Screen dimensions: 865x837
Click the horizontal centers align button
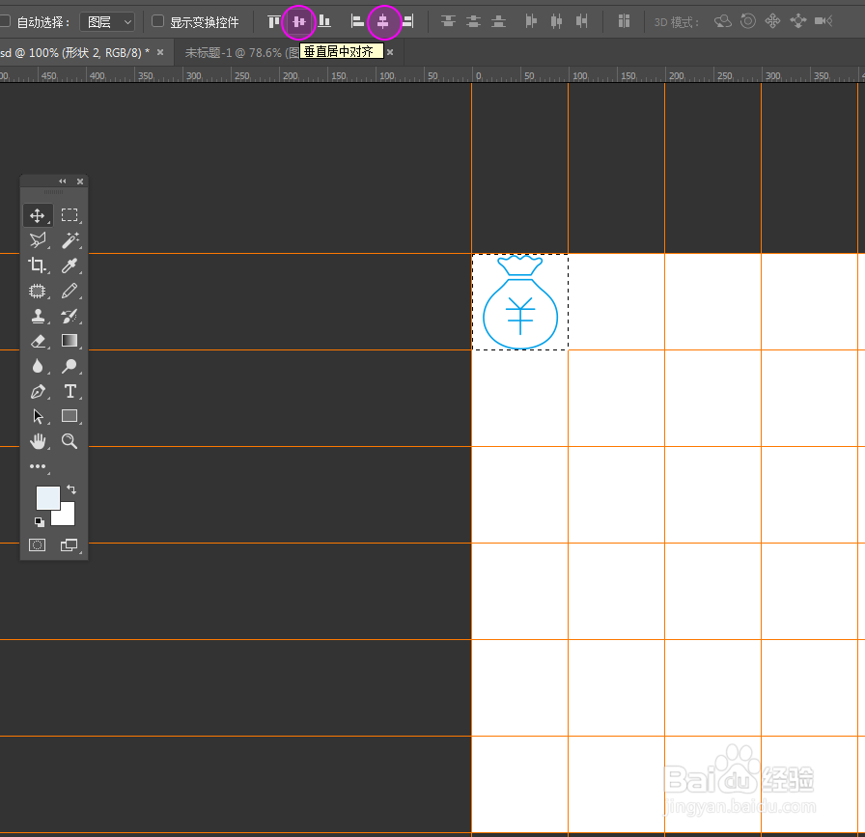point(383,21)
